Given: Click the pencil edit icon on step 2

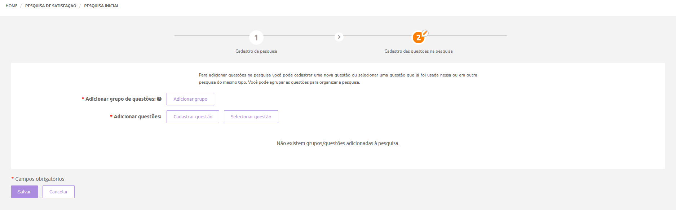Looking at the screenshot, I should click(x=425, y=33).
